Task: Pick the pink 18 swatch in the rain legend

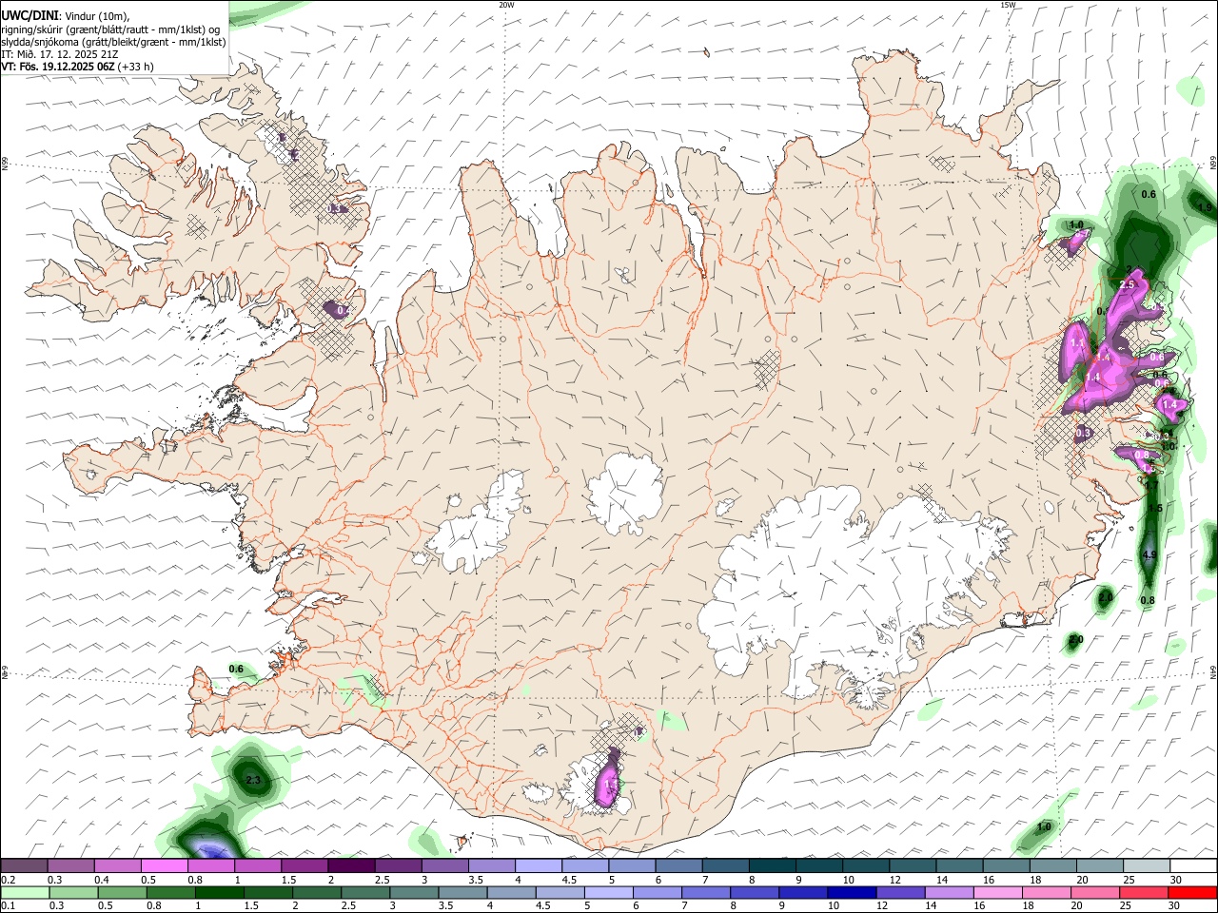Action: tap(1046, 893)
